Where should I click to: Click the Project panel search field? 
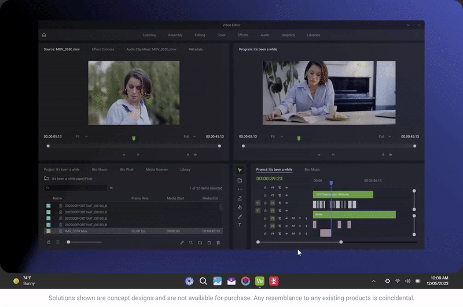point(76,188)
